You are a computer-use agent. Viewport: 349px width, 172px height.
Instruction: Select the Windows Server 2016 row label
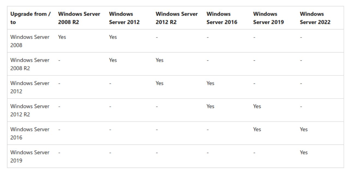coord(30,133)
